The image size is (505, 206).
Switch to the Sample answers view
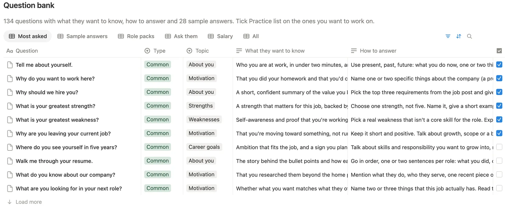[x=83, y=36]
